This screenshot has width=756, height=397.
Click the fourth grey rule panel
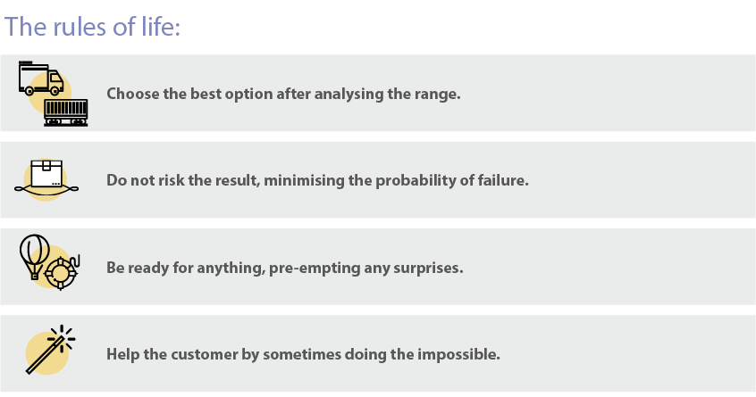pyautogui.click(x=378, y=353)
